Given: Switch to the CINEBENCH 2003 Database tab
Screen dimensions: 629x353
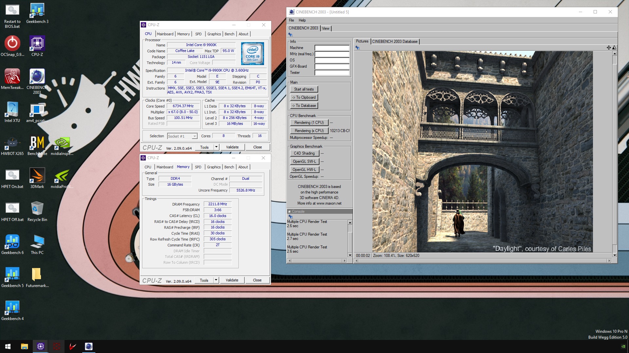Looking at the screenshot, I should (x=395, y=42).
